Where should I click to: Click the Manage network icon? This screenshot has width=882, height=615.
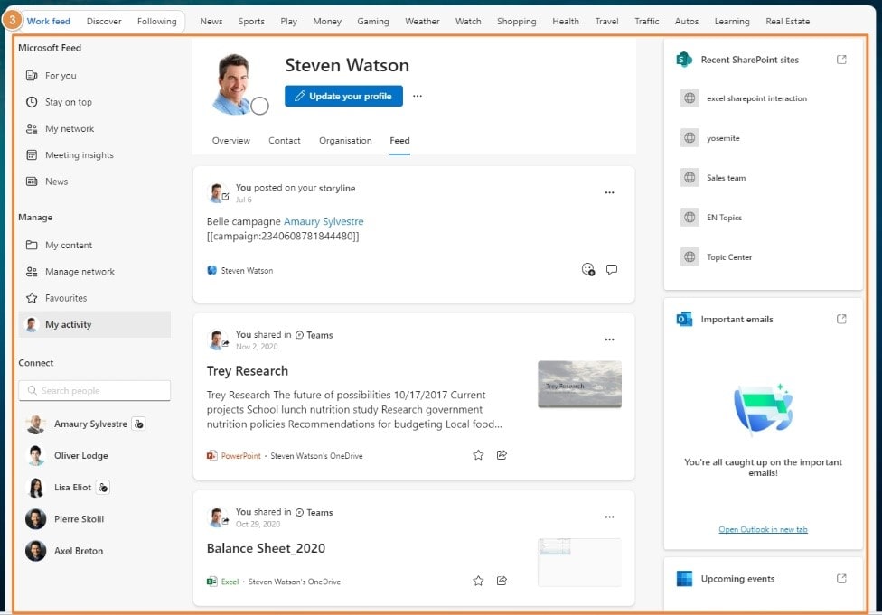32,272
